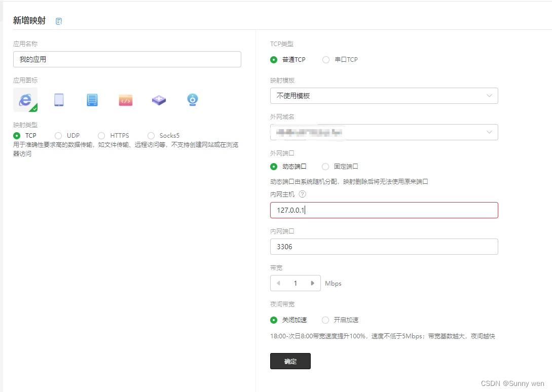Choose 普通TCP as the TCP type
Image resolution: width=552 pixels, height=392 pixels.
tap(274, 60)
